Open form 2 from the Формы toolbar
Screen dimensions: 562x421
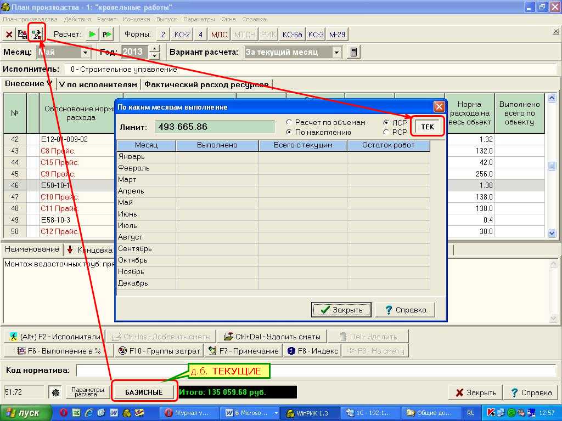[163, 35]
